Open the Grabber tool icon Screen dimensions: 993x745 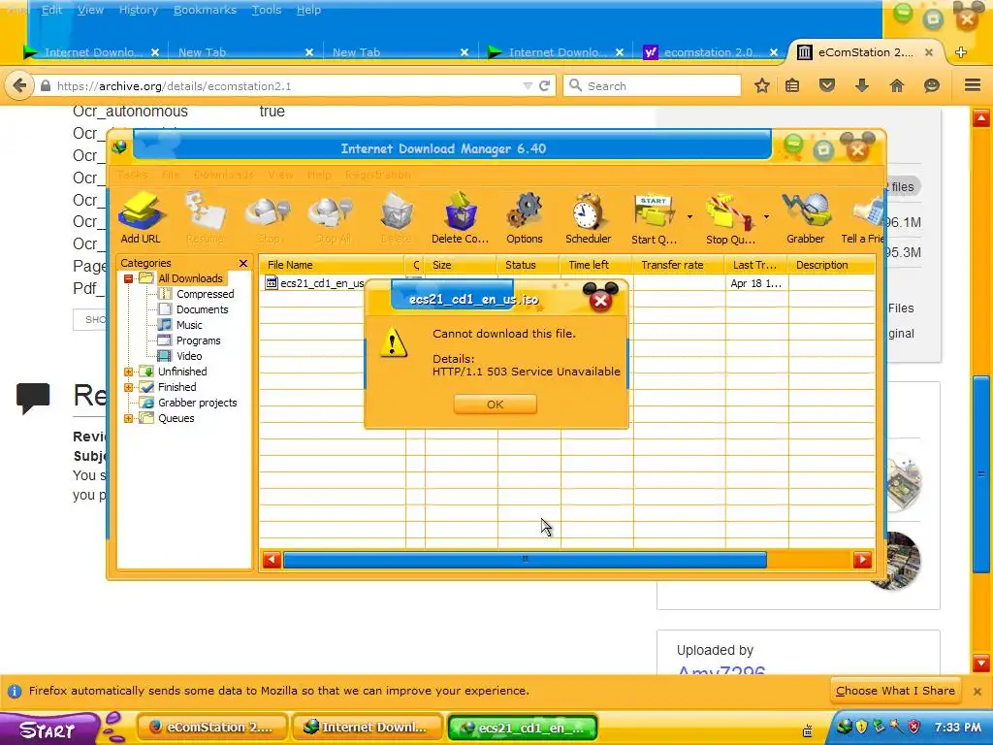pos(806,217)
